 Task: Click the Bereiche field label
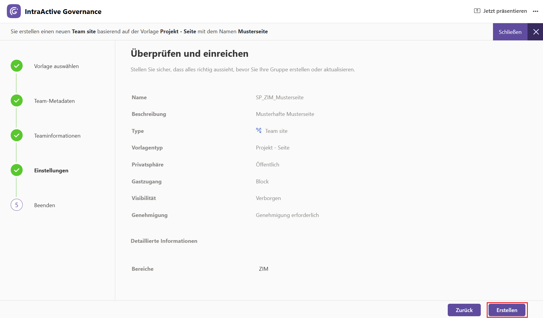143,269
